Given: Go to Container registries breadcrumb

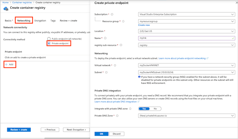Looking at the screenshot, I should coord(22,2).
